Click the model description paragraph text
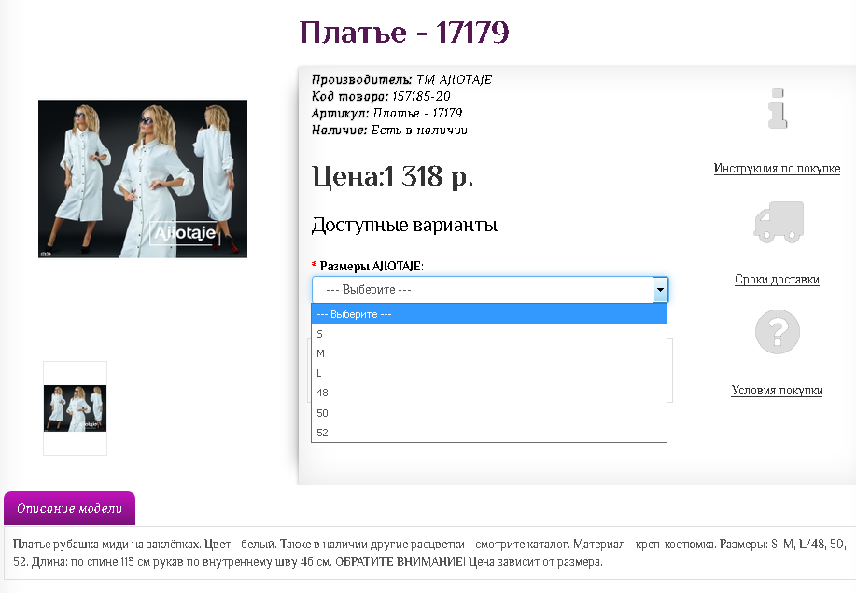This screenshot has height=593, width=856. coord(429,553)
